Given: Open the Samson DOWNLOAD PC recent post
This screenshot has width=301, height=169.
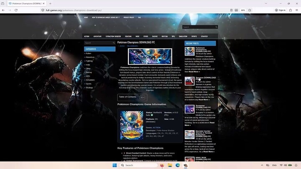Looking at the screenshot, I should (206, 78).
